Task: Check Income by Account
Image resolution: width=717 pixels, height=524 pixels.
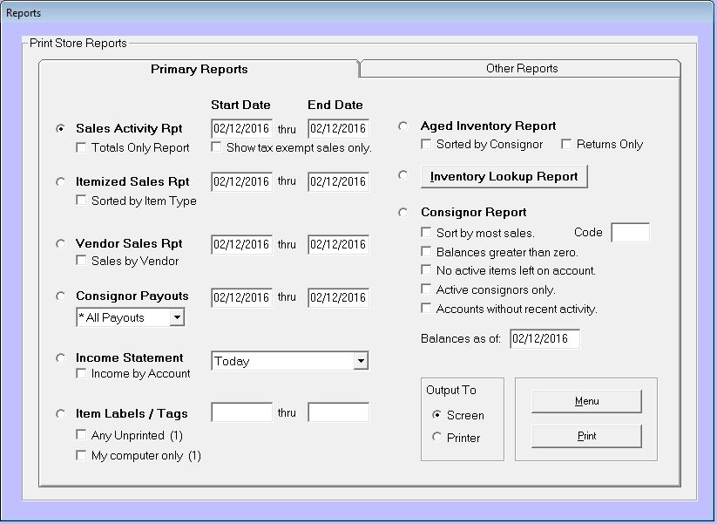Action: [81, 373]
